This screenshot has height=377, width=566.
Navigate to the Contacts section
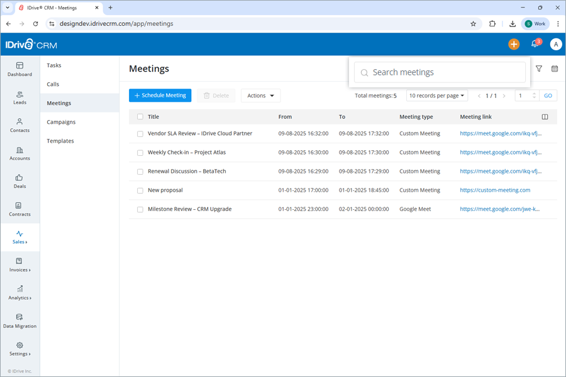[x=19, y=126]
